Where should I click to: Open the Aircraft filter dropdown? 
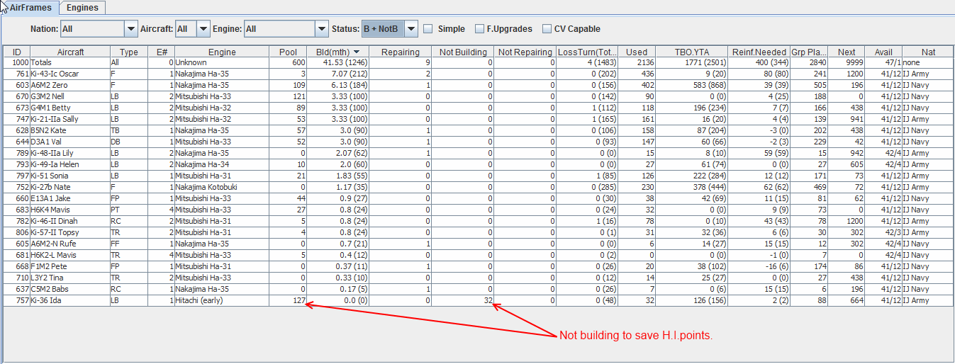pos(203,29)
